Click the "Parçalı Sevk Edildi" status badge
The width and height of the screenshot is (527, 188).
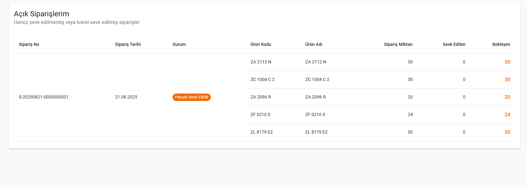click(x=191, y=97)
